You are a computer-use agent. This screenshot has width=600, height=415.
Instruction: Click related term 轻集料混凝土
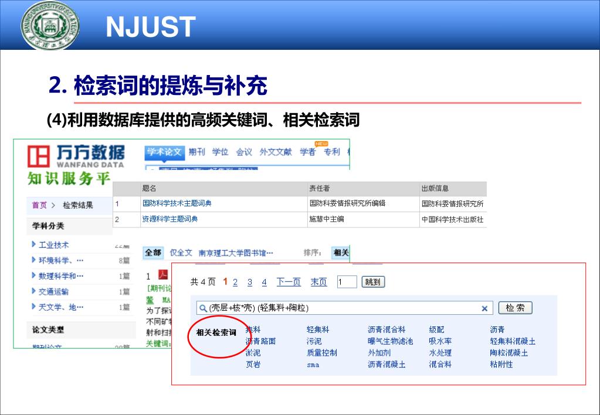pyautogui.click(x=513, y=341)
